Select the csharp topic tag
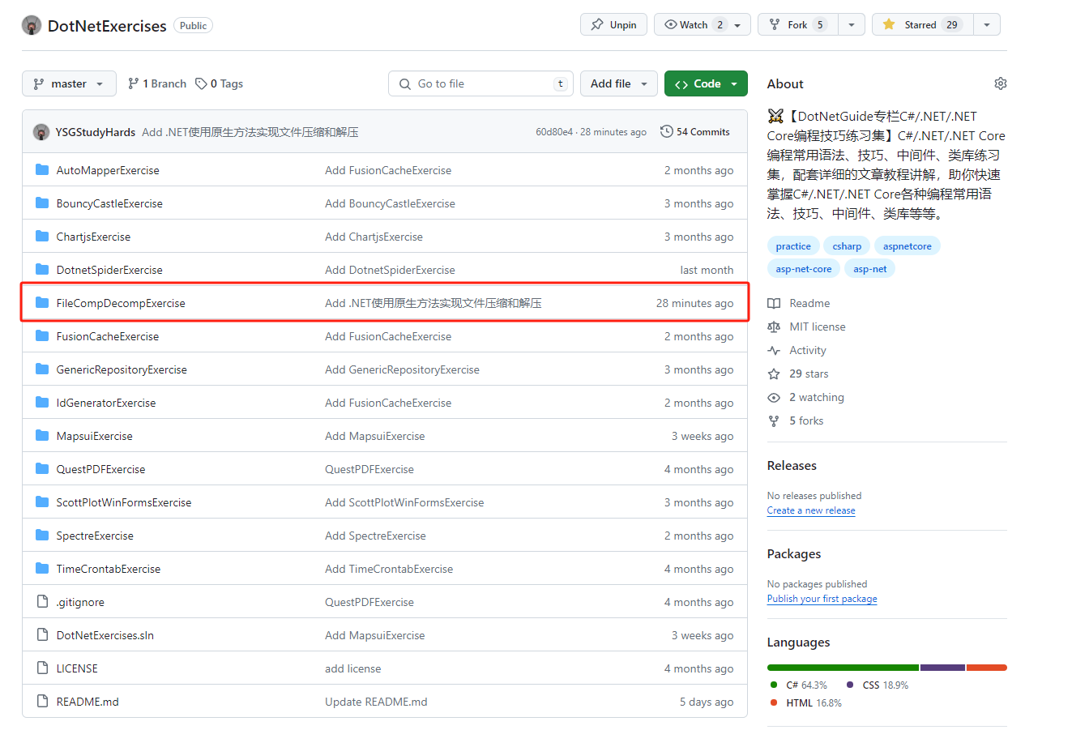 pyautogui.click(x=847, y=246)
